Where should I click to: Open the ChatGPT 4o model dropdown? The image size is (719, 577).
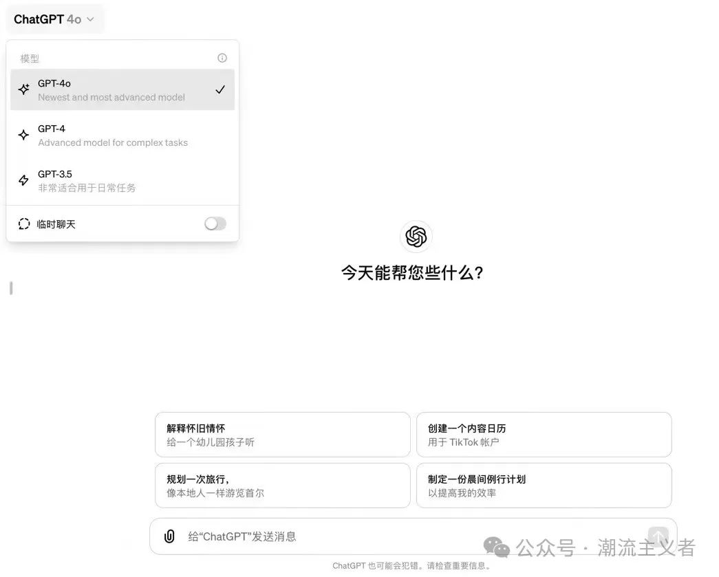coord(55,19)
